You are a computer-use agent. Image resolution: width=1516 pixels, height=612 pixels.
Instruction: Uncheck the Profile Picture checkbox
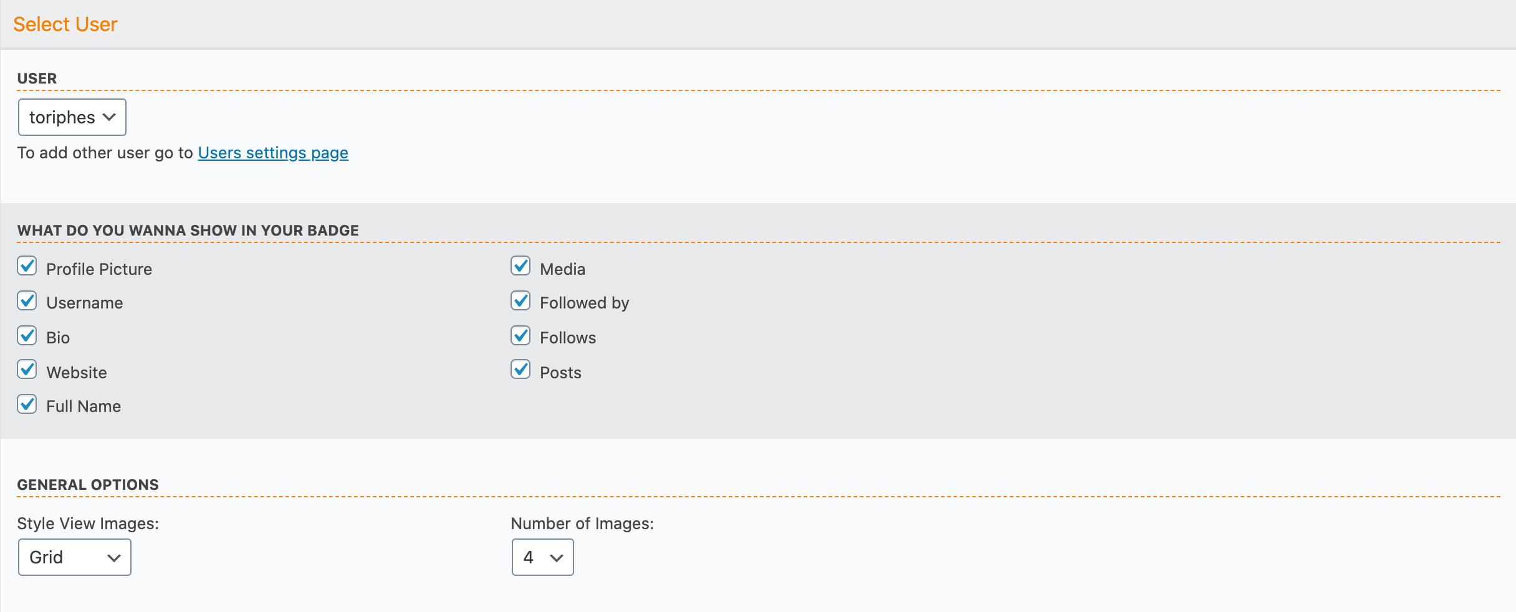[x=27, y=266]
